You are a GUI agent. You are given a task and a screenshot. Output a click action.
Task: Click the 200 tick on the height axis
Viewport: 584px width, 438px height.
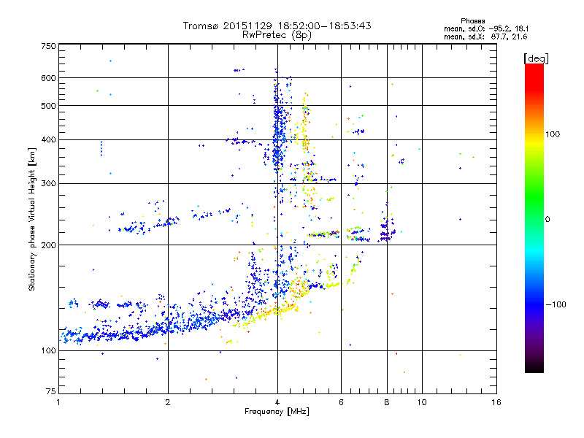click(49, 245)
